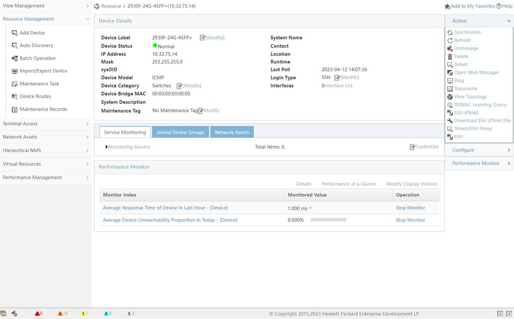Open Maintenance Records in sidebar

[x=43, y=109]
